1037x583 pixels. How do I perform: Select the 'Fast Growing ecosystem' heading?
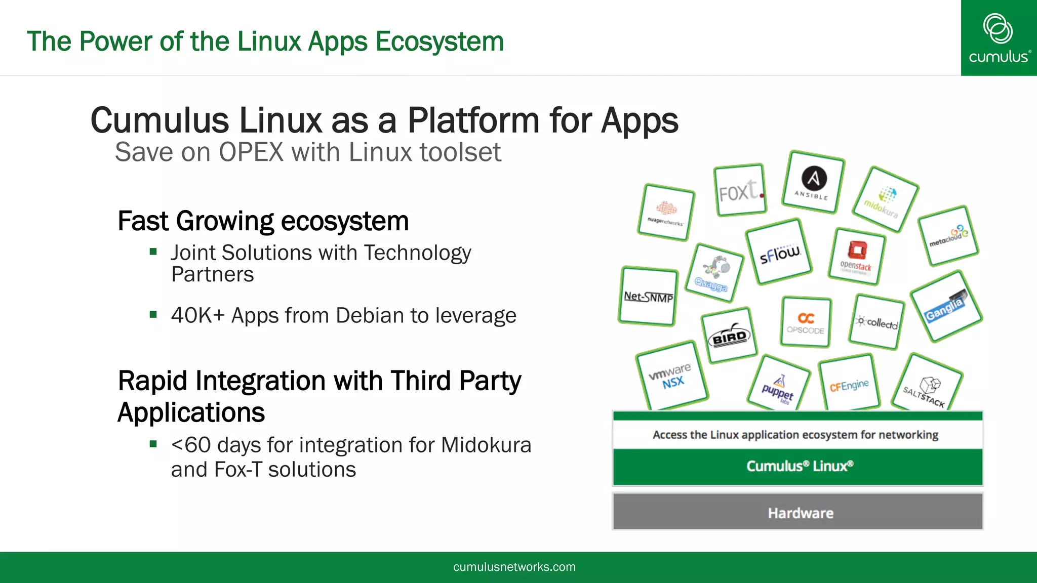(263, 221)
